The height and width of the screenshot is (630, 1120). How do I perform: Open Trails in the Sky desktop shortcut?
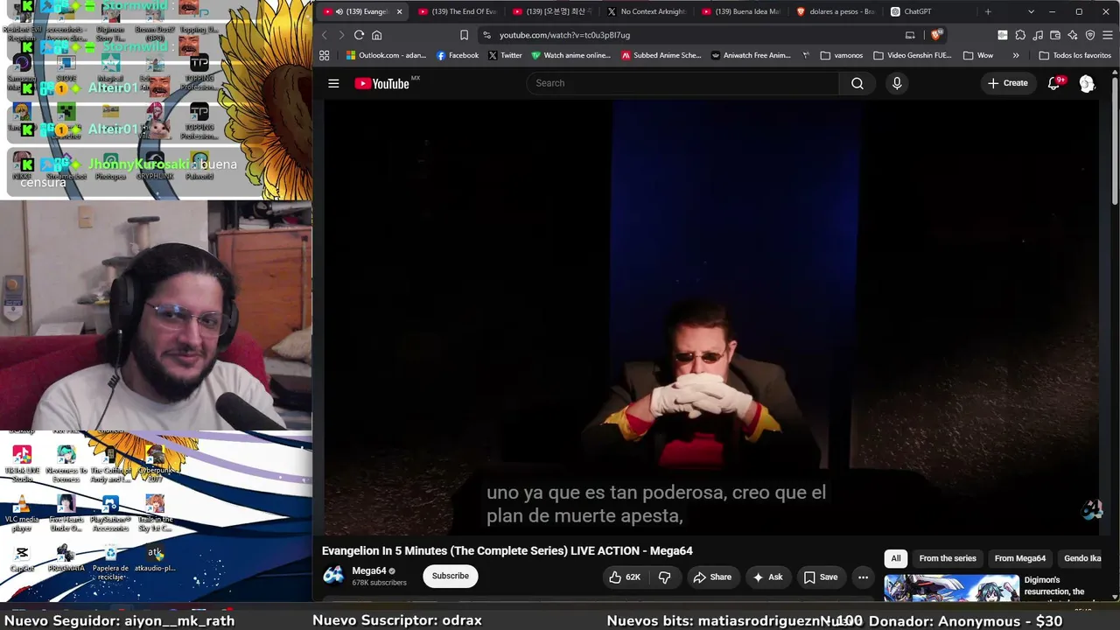click(x=155, y=513)
